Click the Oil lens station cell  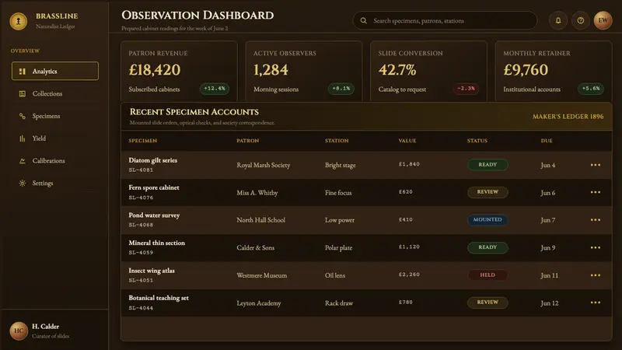[x=335, y=275]
